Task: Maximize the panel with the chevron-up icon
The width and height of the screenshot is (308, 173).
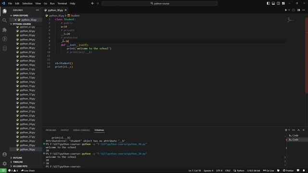Action: pyautogui.click(x=298, y=130)
